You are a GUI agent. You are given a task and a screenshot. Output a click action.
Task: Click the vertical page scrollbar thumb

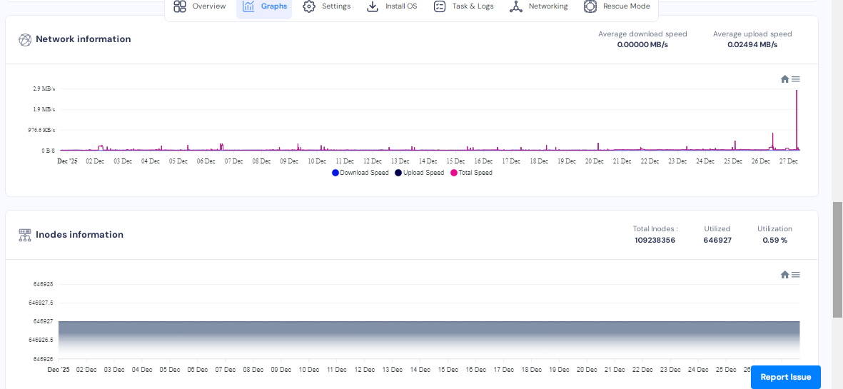(838, 259)
